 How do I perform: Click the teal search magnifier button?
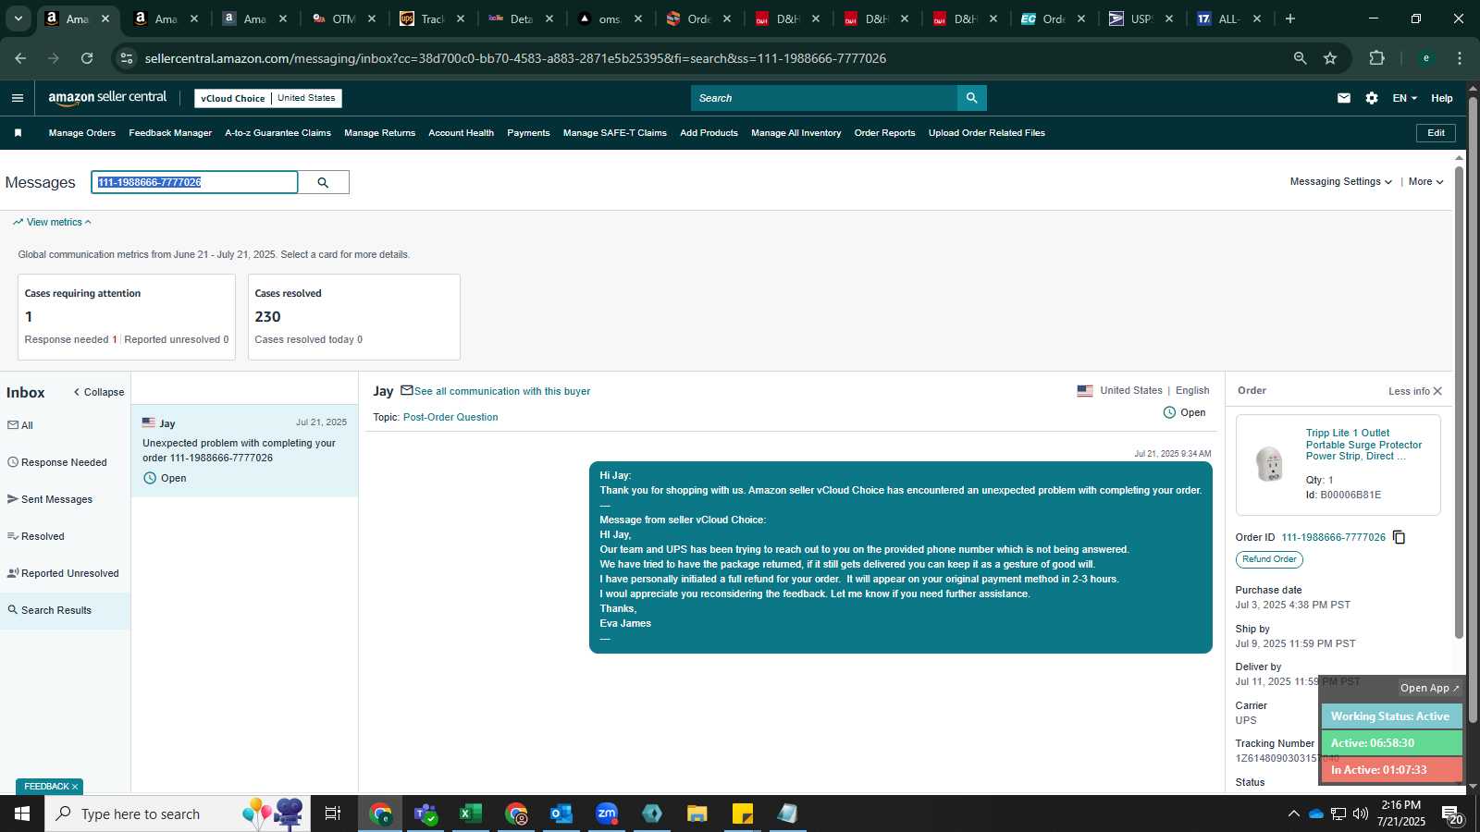(x=971, y=98)
